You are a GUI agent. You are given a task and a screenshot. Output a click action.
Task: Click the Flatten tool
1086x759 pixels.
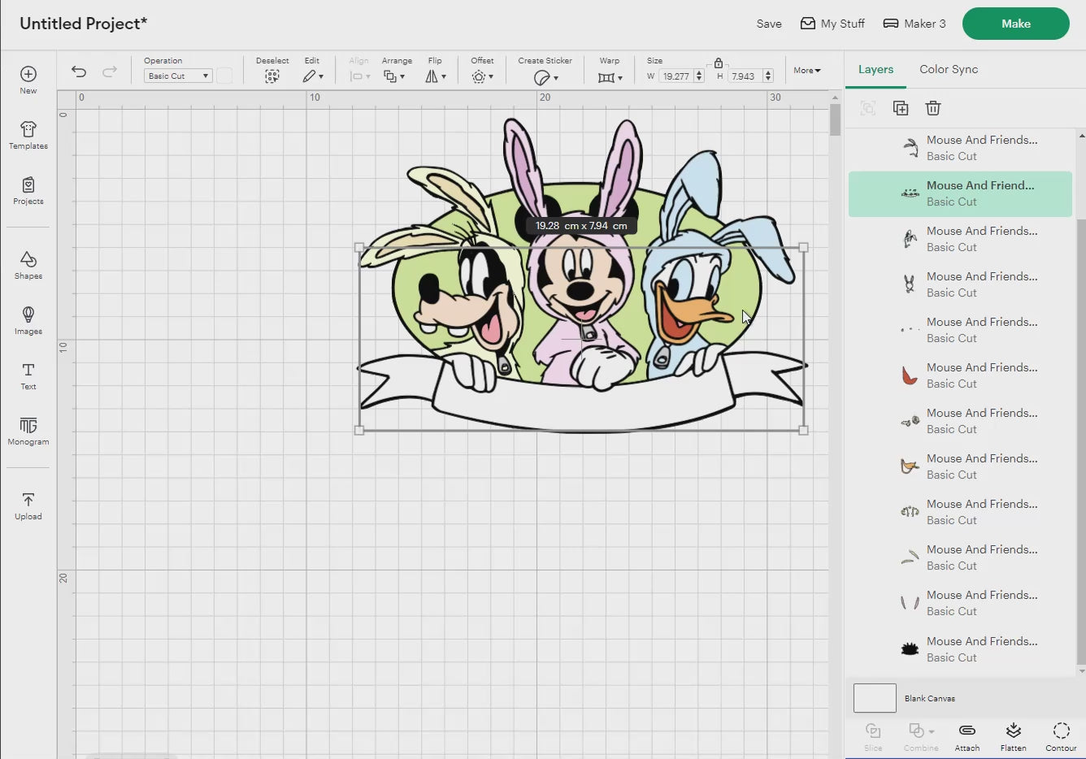point(1014,737)
